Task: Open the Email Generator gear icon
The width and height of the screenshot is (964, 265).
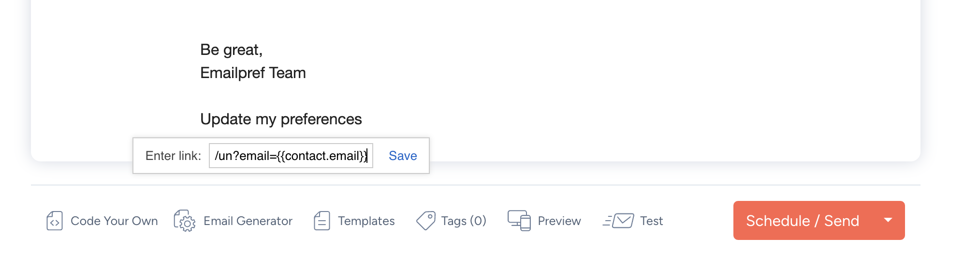Action: tap(184, 221)
